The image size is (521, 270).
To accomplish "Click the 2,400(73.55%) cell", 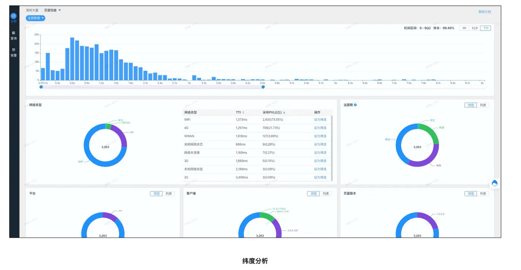I will pos(273,120).
